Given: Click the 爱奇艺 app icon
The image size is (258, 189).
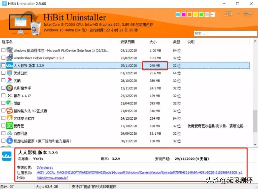Looking at the screenshot, I should [x=10, y=126].
